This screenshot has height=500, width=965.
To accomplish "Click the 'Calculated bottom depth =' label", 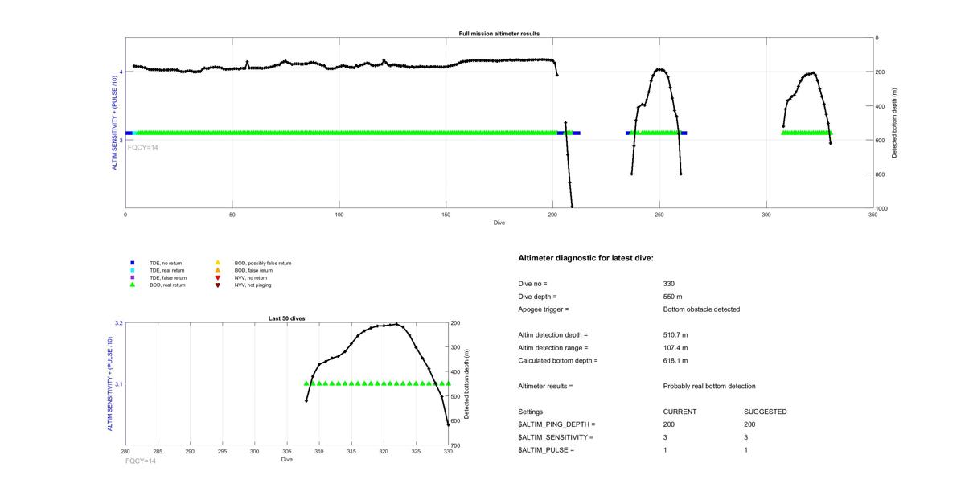I will click(x=558, y=361).
